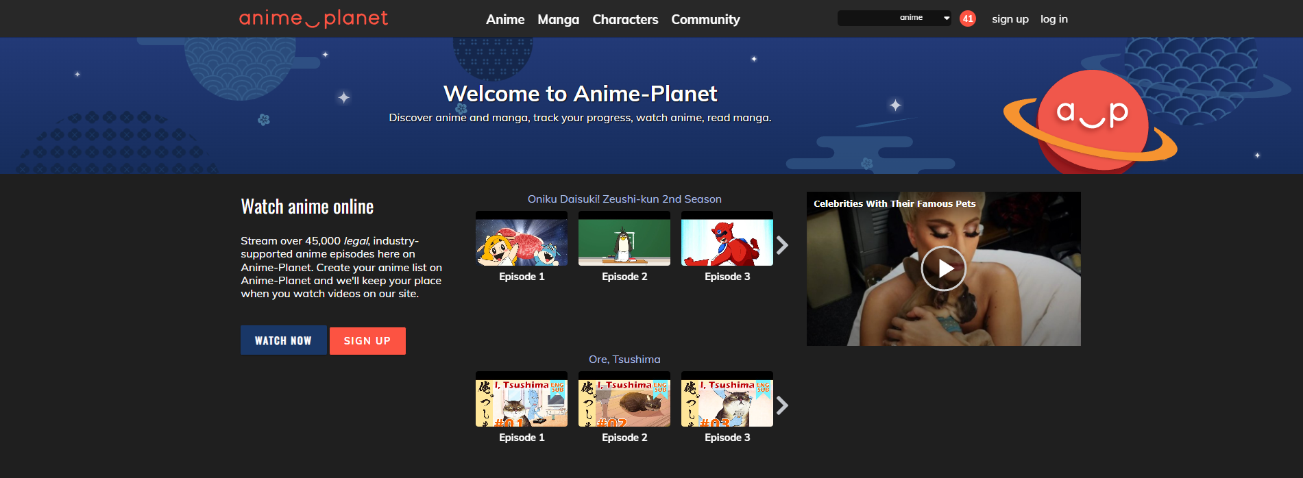Show next Zeushi-kun episodes with arrow
This screenshot has height=478, width=1303.
pos(782,245)
